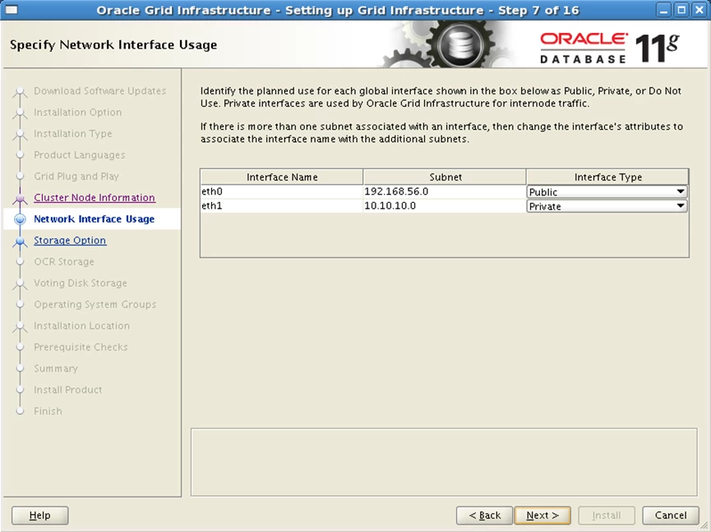
Task: Click the Install Product step
Action: pyautogui.click(x=67, y=390)
